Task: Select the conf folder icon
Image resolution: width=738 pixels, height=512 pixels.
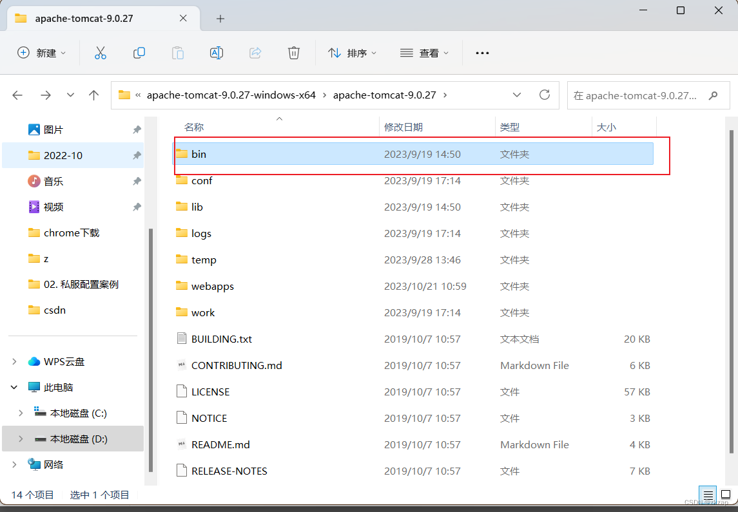Action: point(182,180)
